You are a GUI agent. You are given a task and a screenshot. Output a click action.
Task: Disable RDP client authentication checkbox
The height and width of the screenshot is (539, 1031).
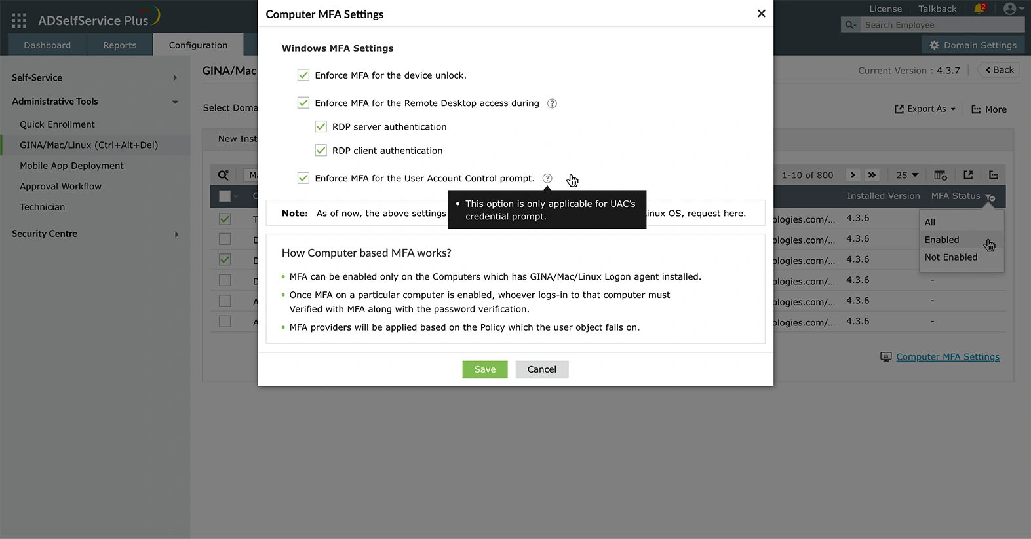point(321,150)
